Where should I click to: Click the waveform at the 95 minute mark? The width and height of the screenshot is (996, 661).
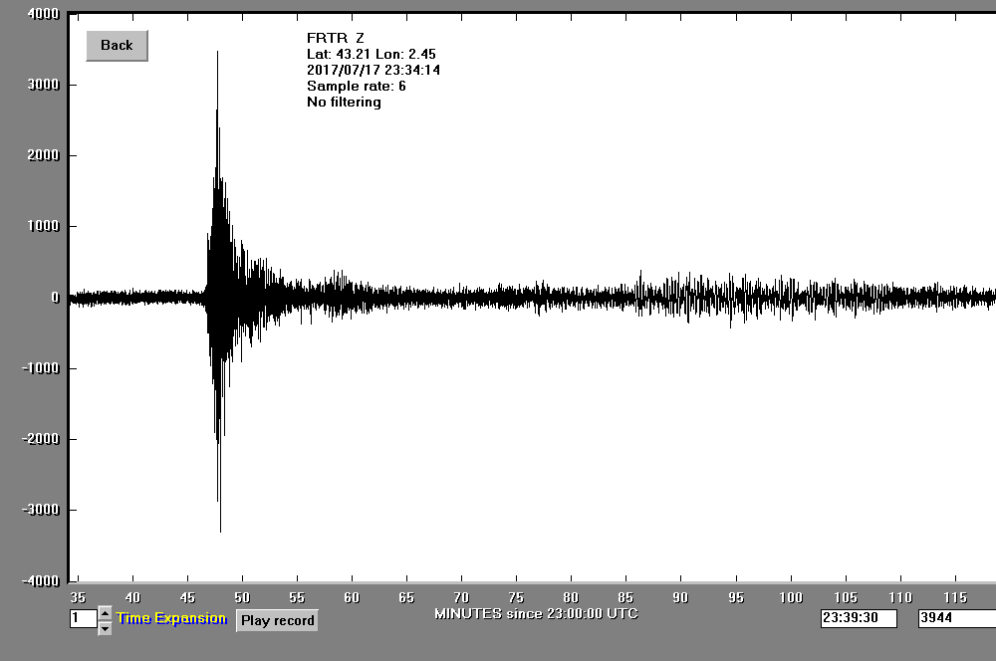click(x=736, y=297)
